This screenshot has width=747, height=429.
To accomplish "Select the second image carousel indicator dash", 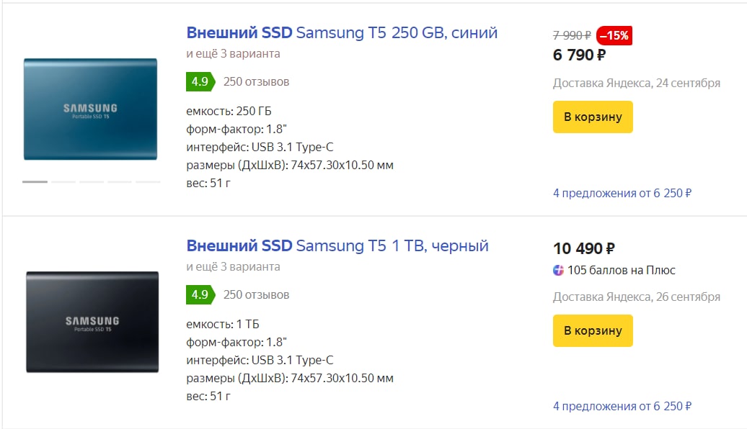I will (x=63, y=182).
